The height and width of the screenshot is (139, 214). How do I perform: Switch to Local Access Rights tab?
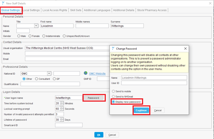point(55,10)
